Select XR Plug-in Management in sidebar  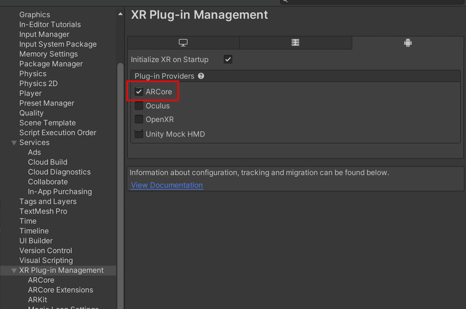[61, 270]
